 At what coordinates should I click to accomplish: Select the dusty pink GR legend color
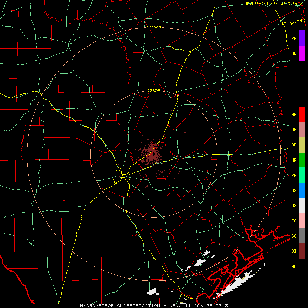click(x=302, y=130)
